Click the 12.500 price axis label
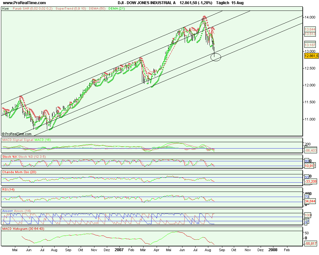Viewport: 319px width, 255px height. point(310,68)
